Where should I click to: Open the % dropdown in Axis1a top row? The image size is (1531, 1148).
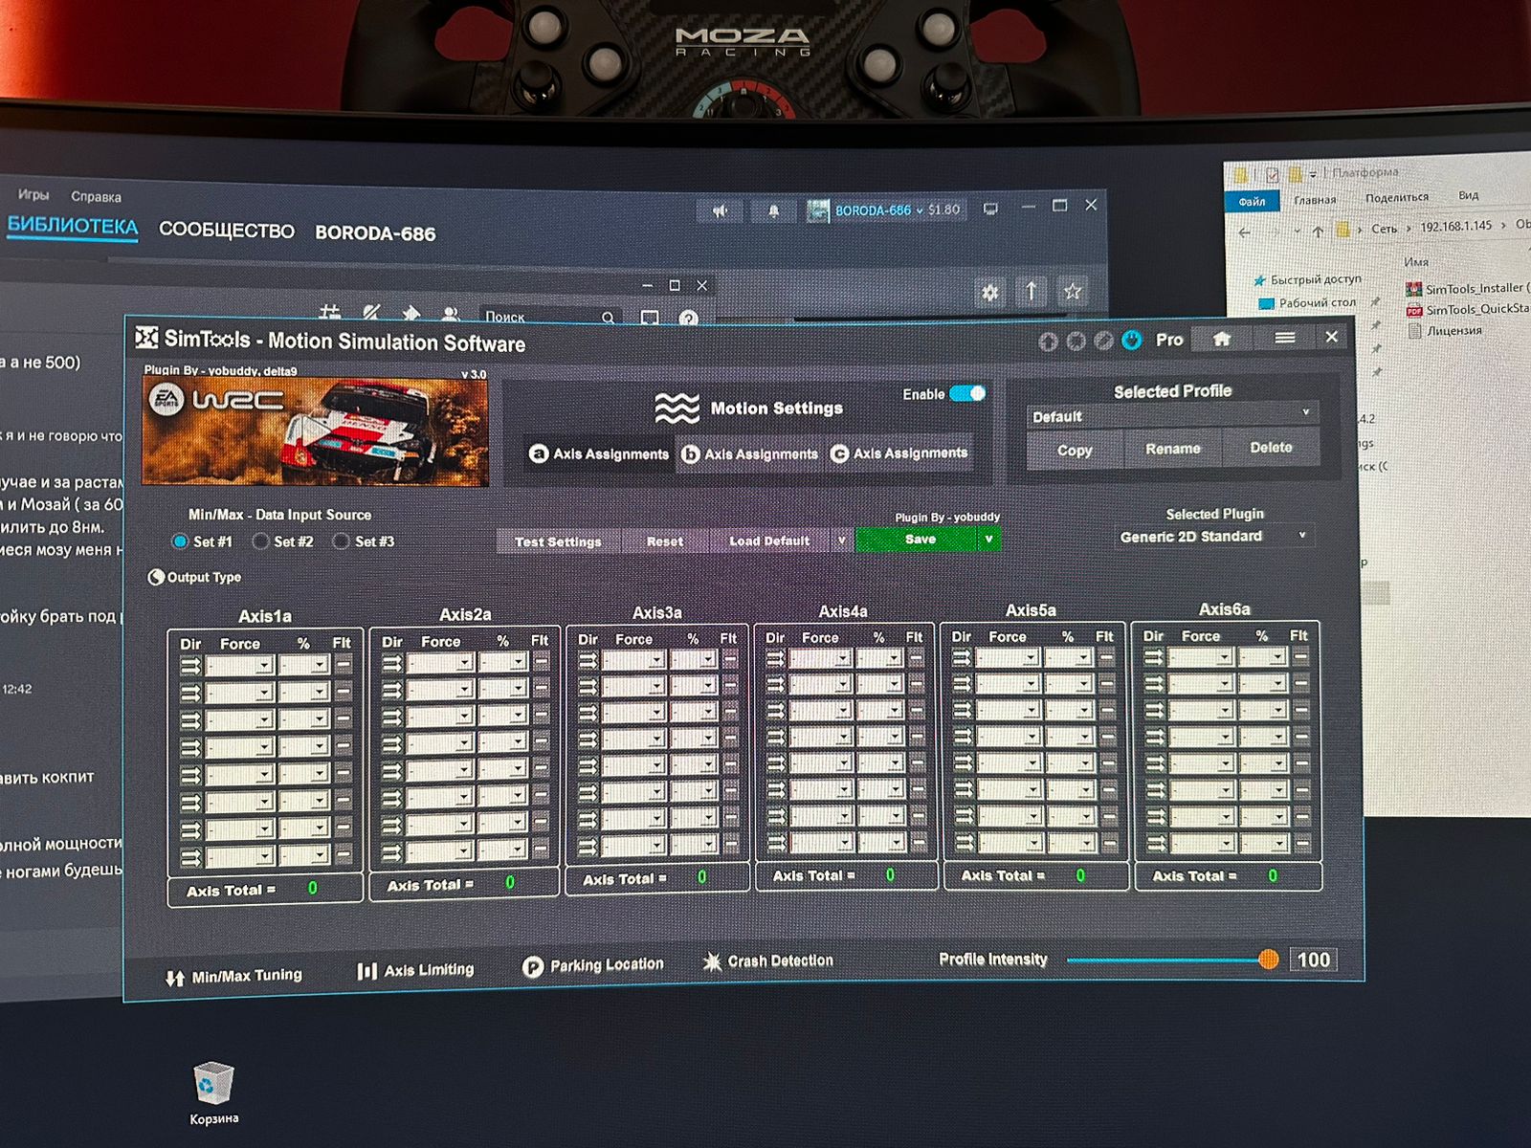pyautogui.click(x=303, y=665)
